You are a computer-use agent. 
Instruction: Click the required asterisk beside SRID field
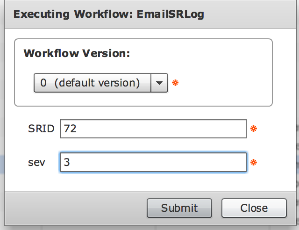click(254, 129)
